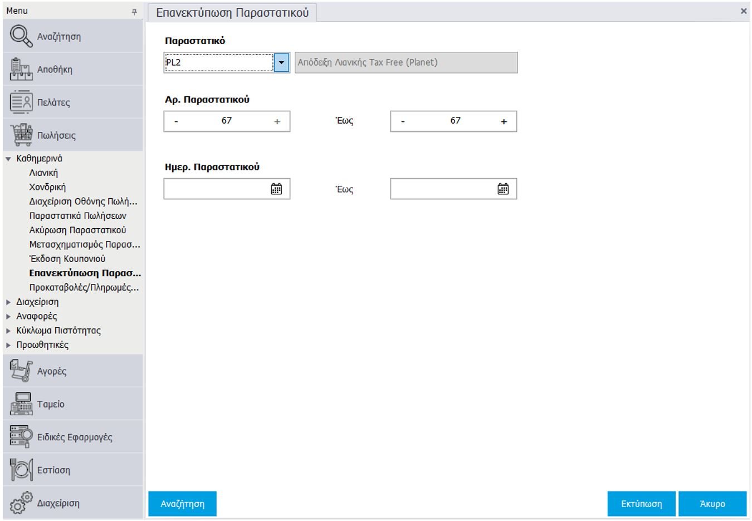Decrease the ending document number with minus

[x=403, y=121]
